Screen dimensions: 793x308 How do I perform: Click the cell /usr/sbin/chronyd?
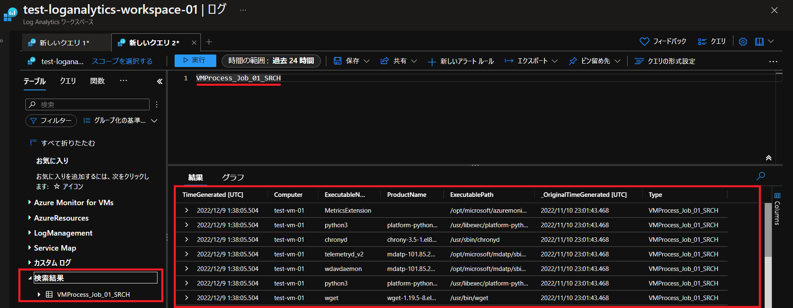coord(475,240)
